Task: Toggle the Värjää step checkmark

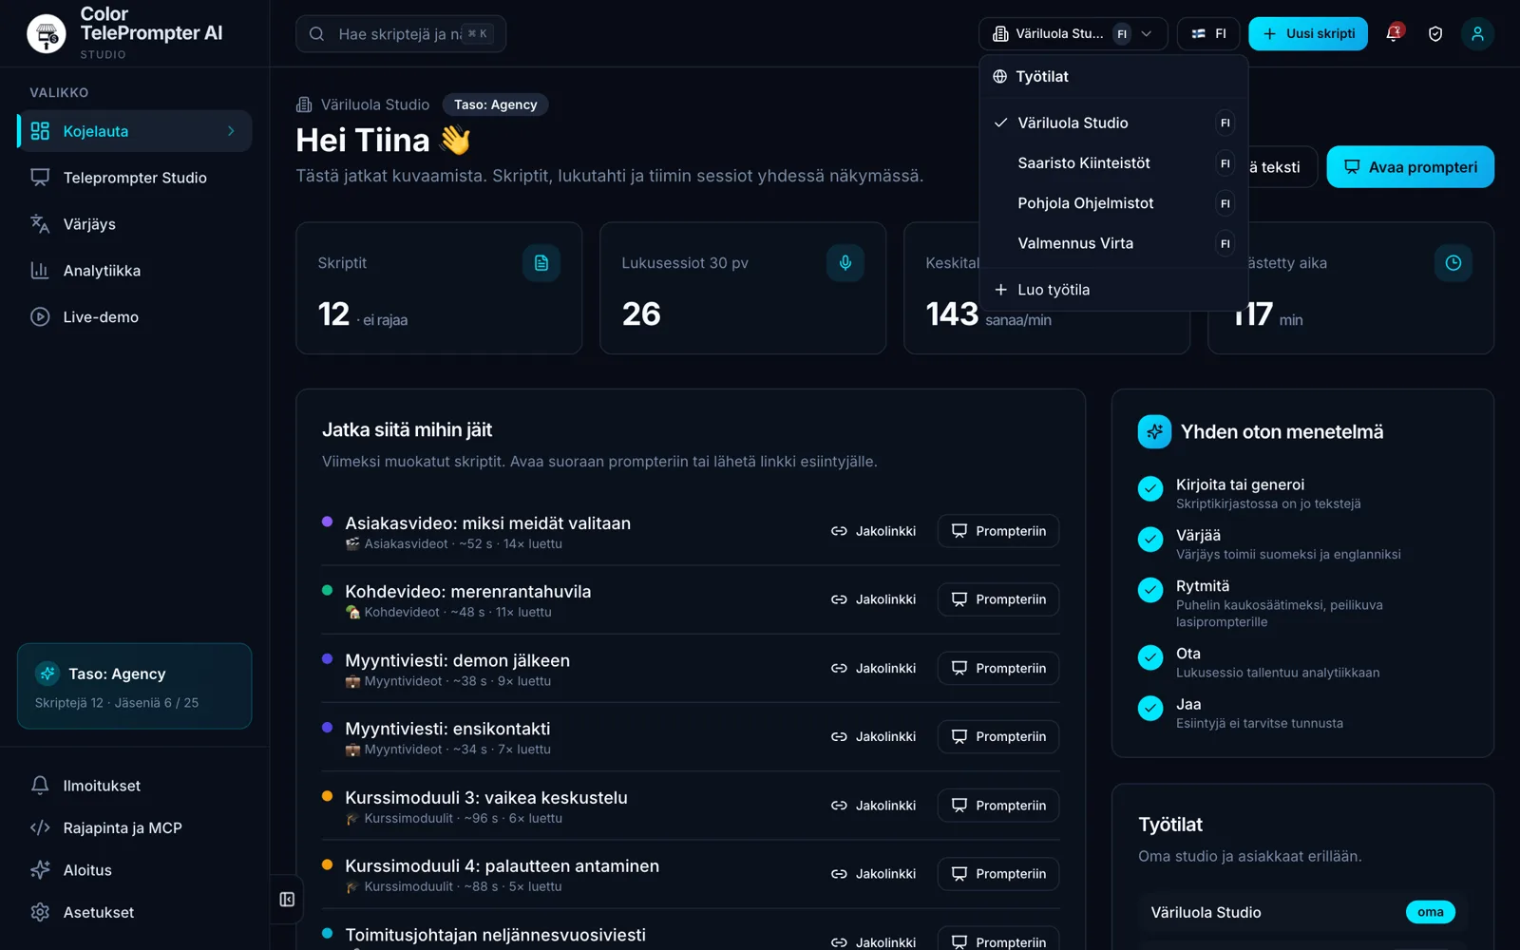Action: tap(1150, 539)
